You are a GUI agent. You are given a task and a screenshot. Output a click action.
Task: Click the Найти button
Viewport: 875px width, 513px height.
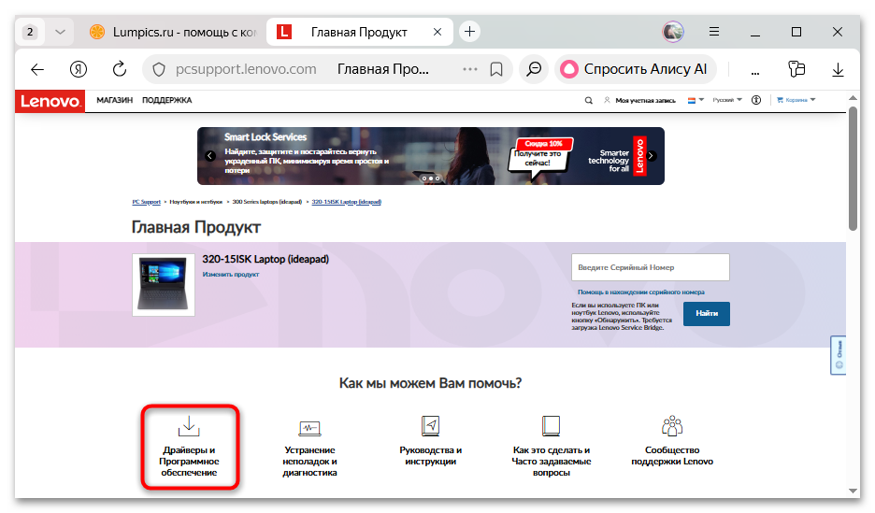(x=707, y=313)
